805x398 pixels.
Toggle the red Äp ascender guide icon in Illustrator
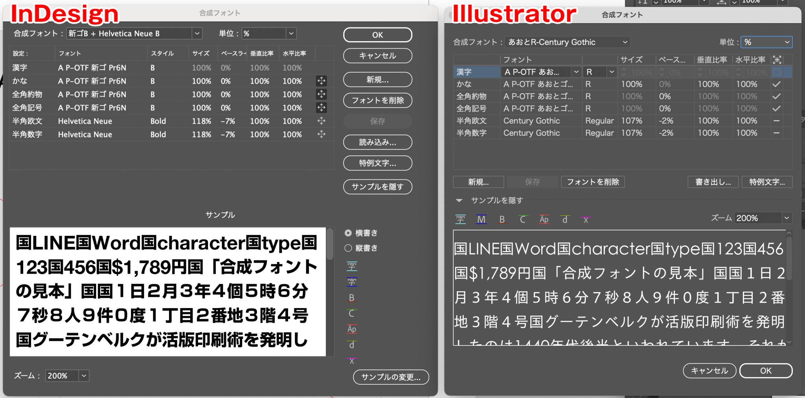pos(544,219)
